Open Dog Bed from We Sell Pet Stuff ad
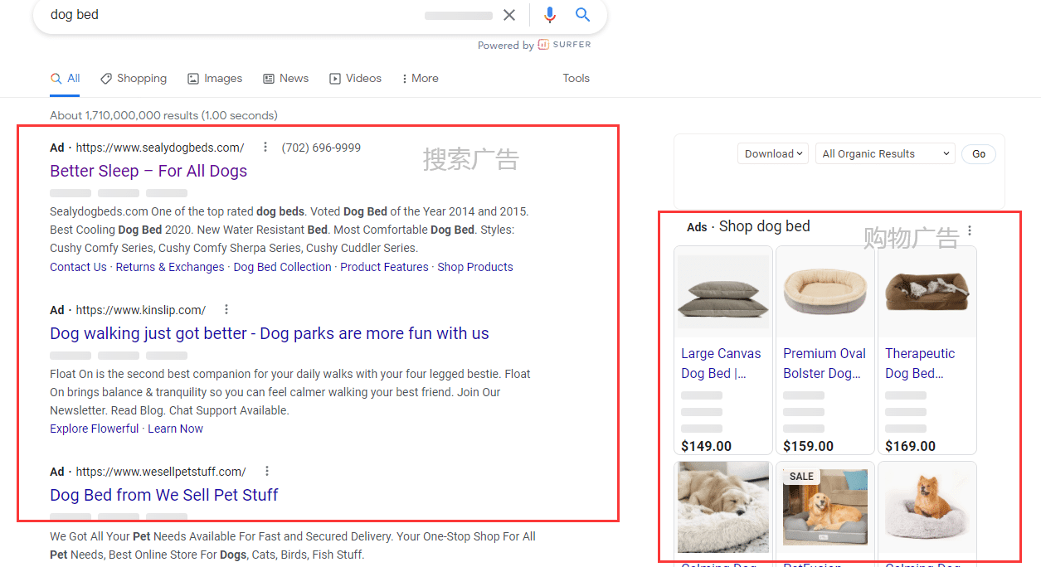The image size is (1041, 567). tap(164, 495)
